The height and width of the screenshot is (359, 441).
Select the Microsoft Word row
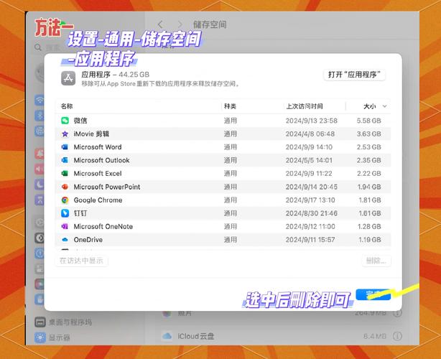(223, 147)
